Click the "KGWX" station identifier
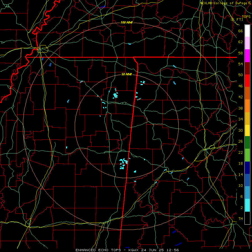This screenshot has height=252, width=252. point(134,250)
